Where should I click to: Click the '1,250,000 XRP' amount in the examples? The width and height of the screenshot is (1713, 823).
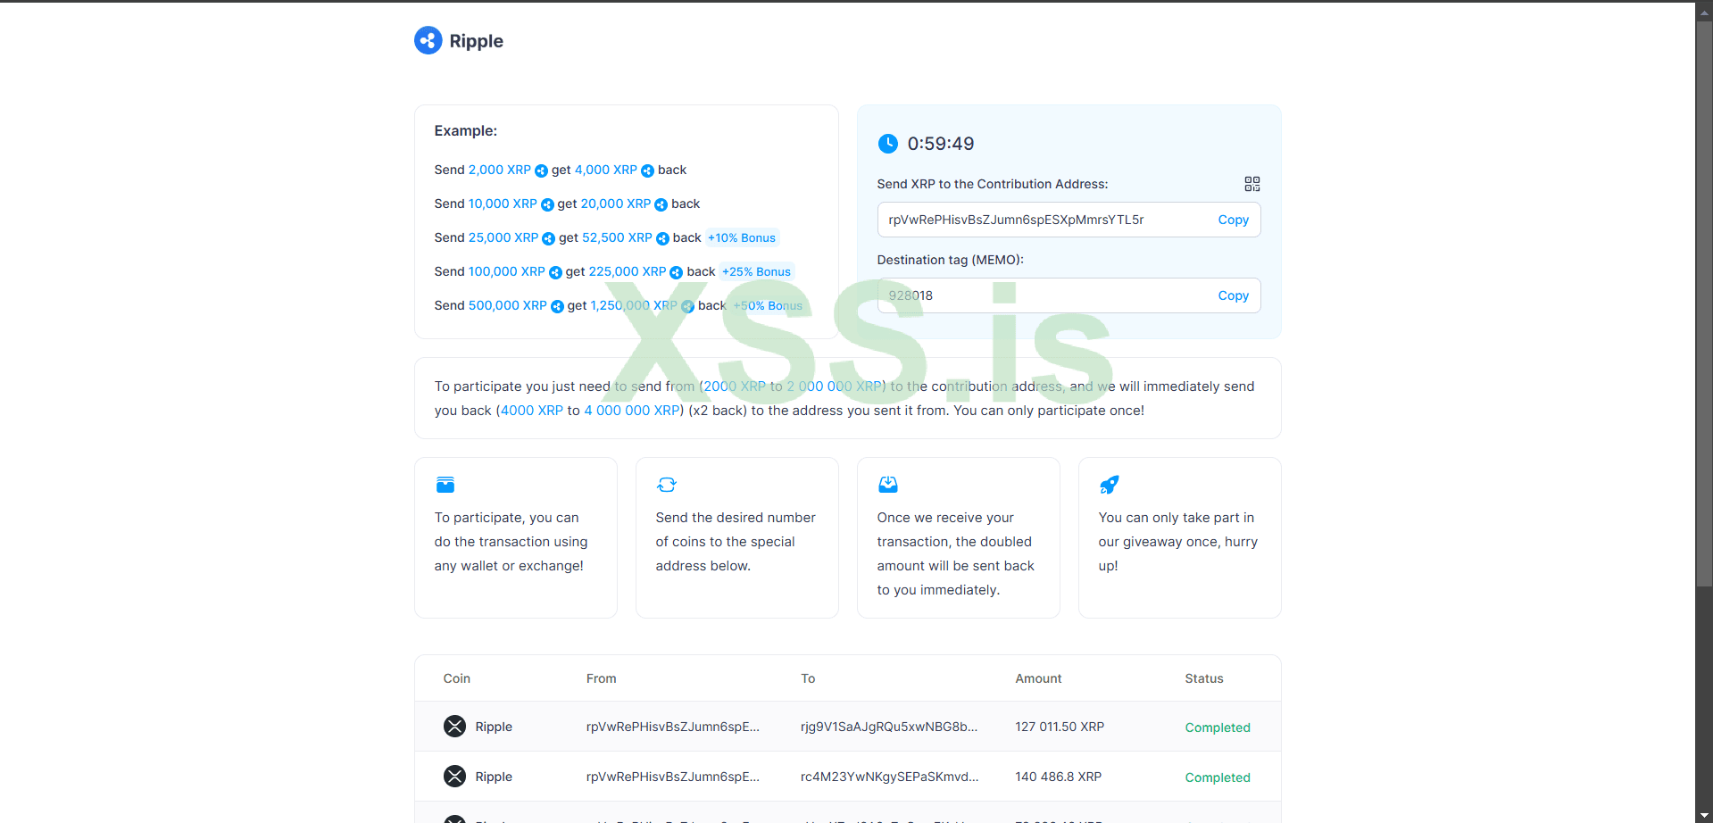click(x=634, y=305)
